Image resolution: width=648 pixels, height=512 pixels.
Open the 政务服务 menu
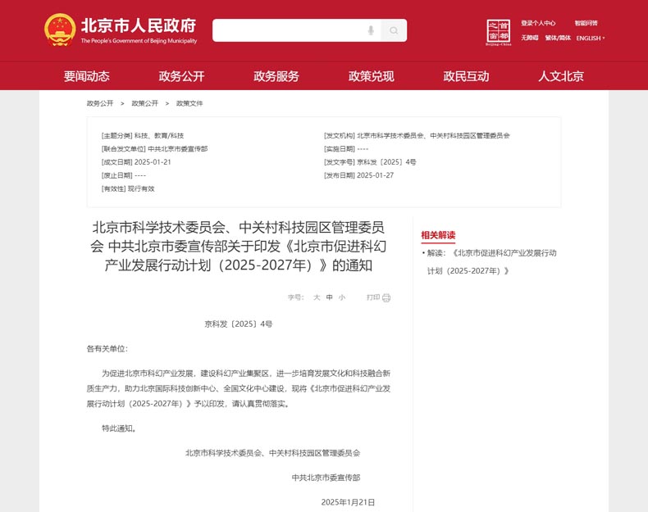click(276, 76)
